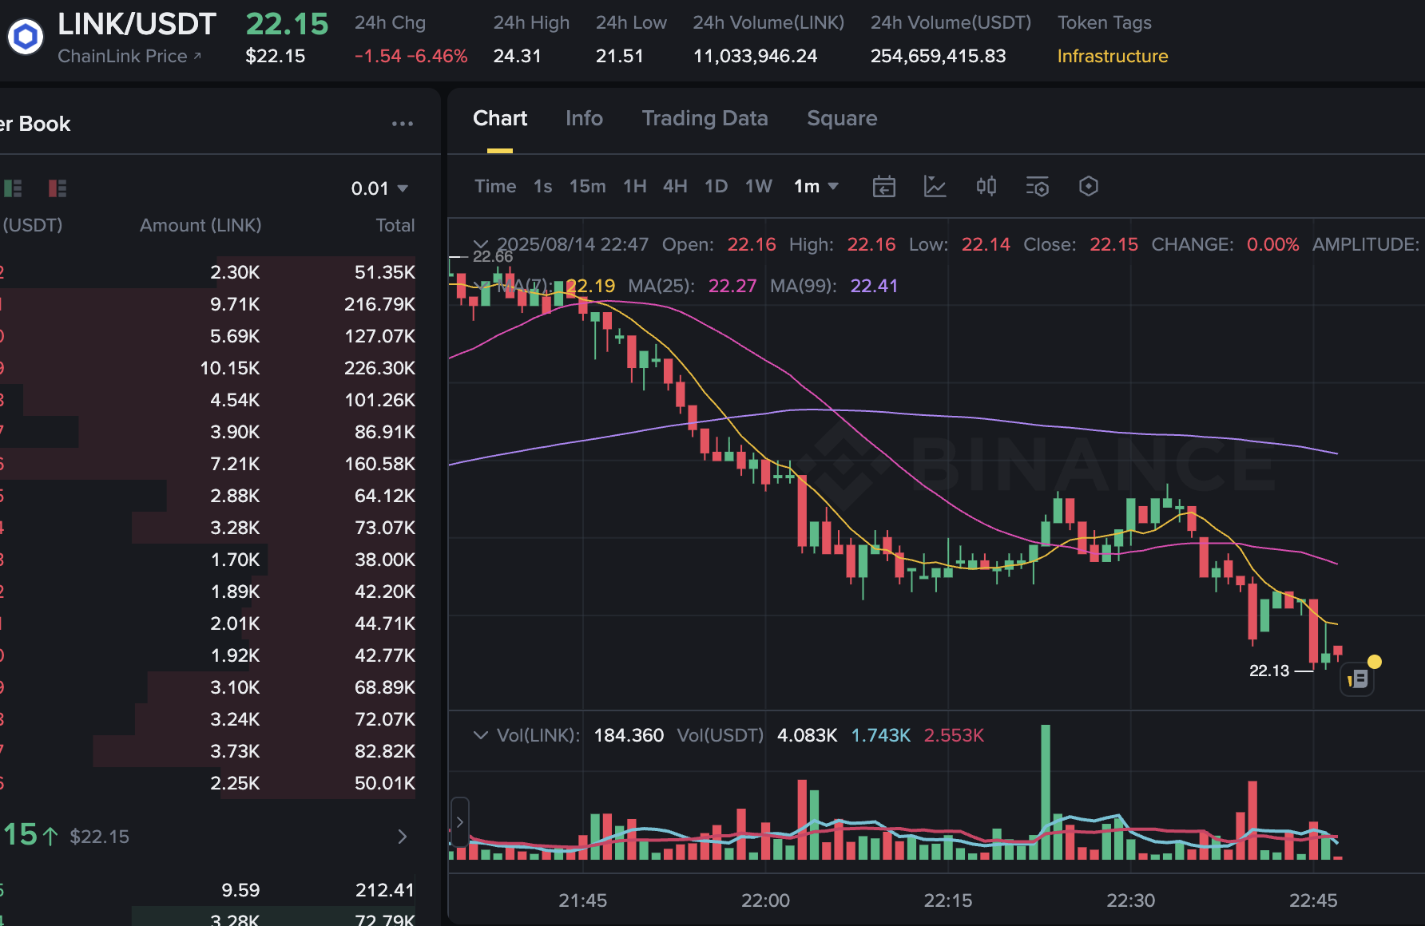Open the chart list settings icon
The height and width of the screenshot is (926, 1425).
click(1037, 187)
